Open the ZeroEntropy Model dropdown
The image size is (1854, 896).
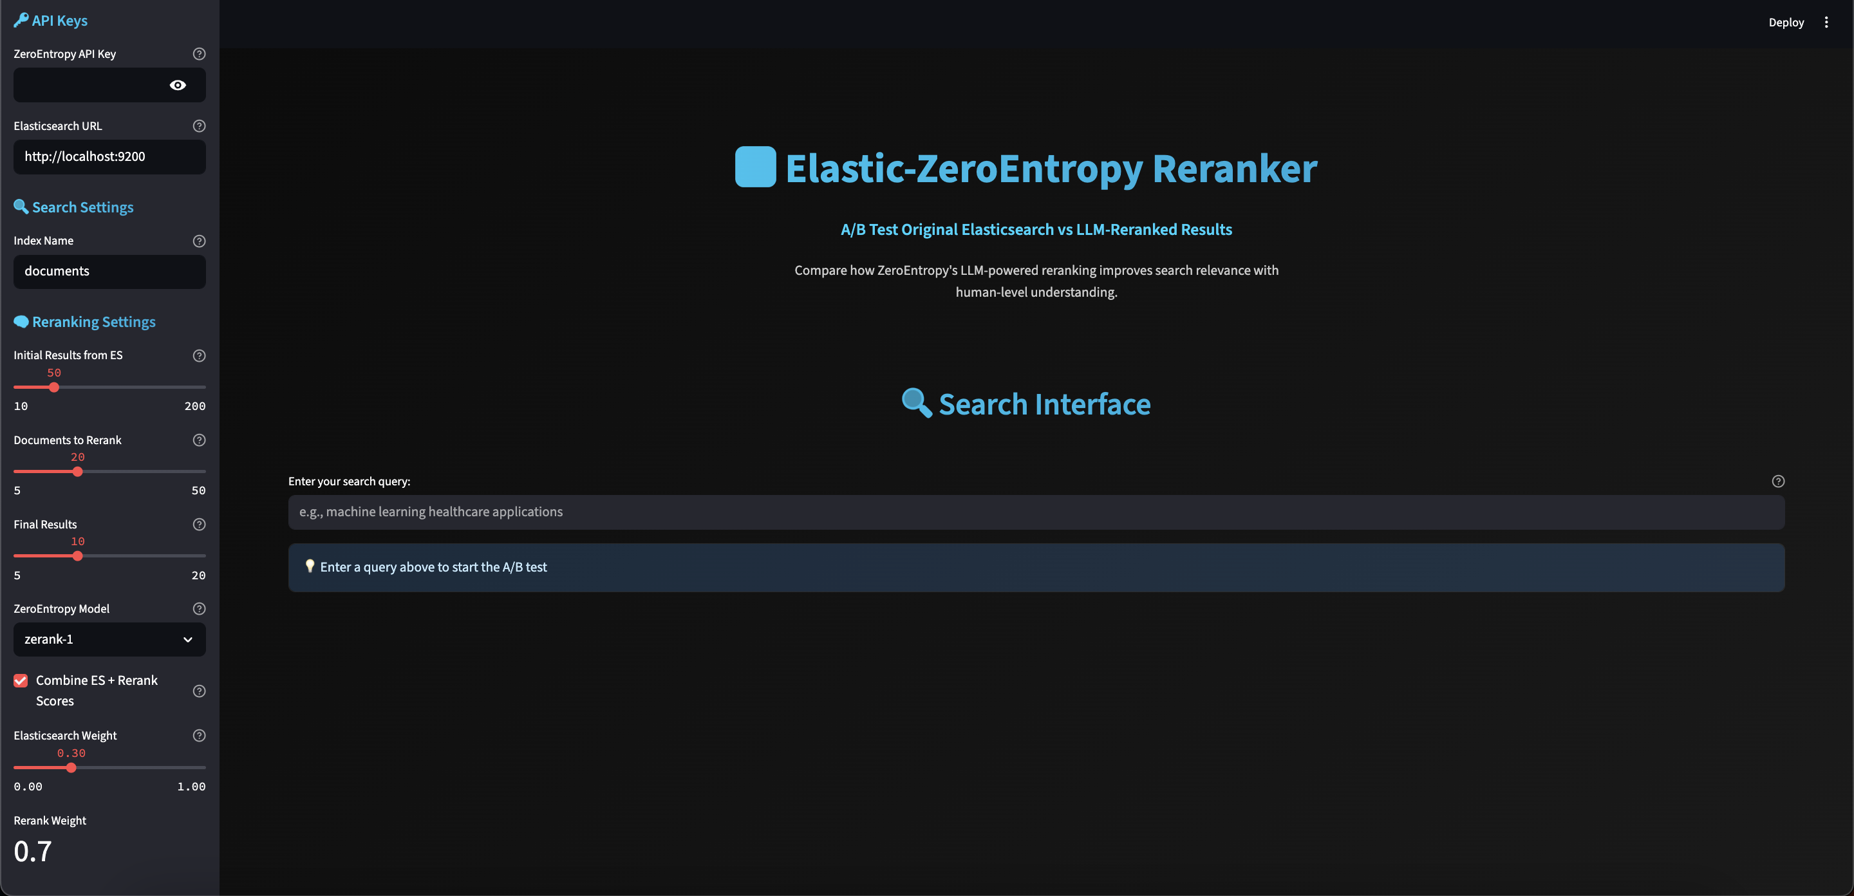tap(109, 639)
